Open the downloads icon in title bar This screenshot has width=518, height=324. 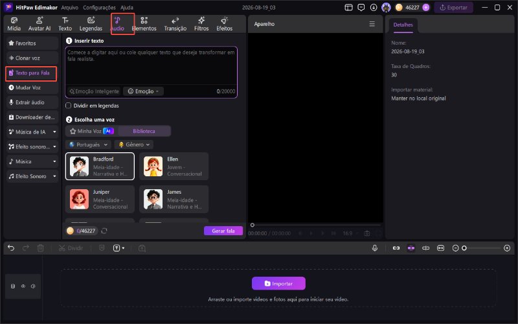(x=374, y=7)
